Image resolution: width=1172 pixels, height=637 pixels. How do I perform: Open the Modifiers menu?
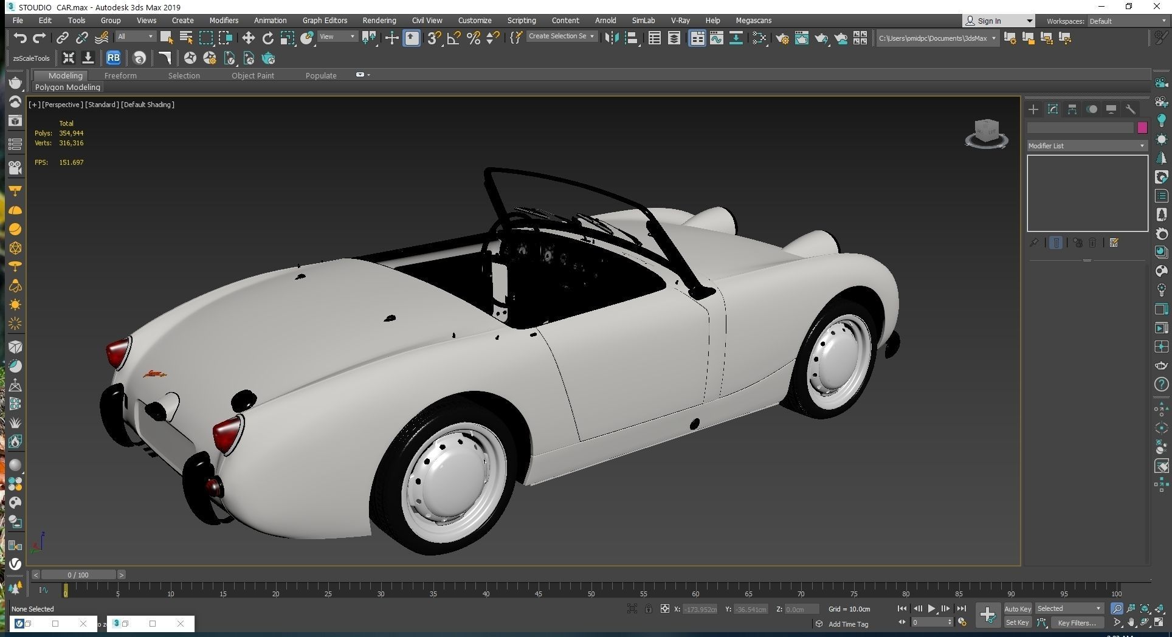224,20
